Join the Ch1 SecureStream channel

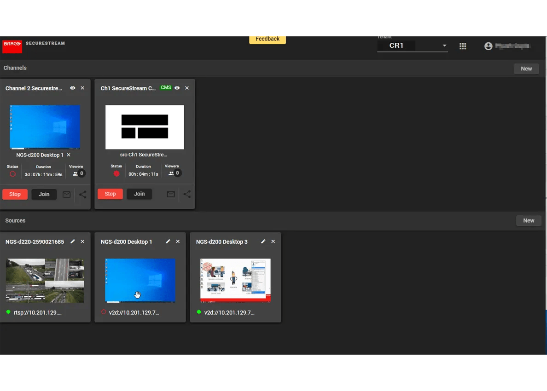coord(139,194)
